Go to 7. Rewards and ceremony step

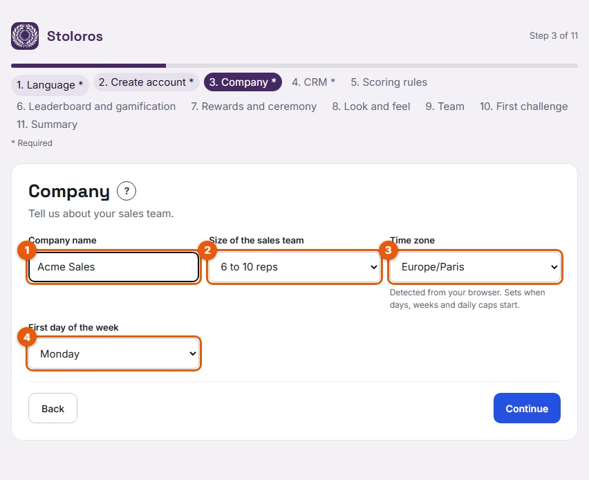[x=254, y=107]
